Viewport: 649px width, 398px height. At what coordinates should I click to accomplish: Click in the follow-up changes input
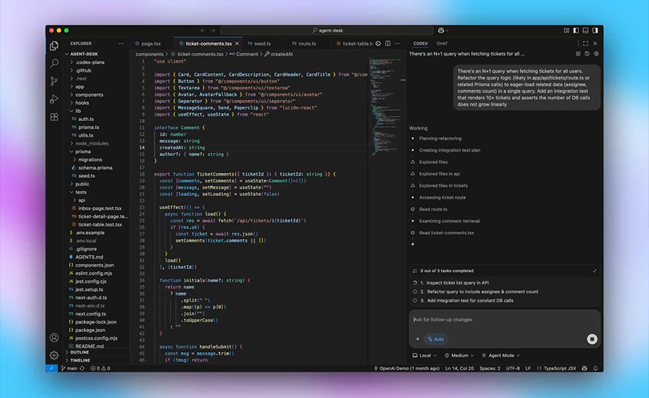click(x=505, y=320)
